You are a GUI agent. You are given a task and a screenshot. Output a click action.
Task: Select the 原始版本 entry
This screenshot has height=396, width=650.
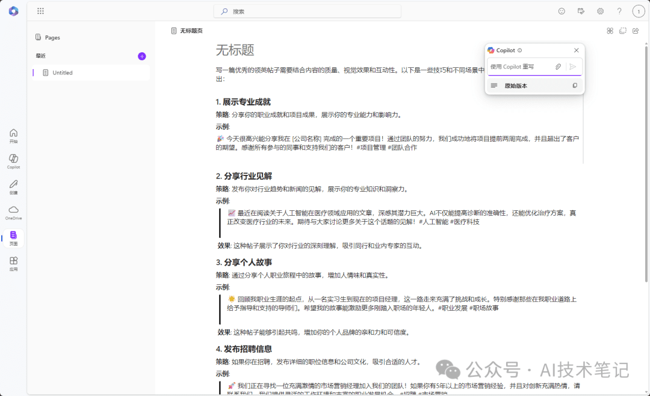click(x=534, y=86)
